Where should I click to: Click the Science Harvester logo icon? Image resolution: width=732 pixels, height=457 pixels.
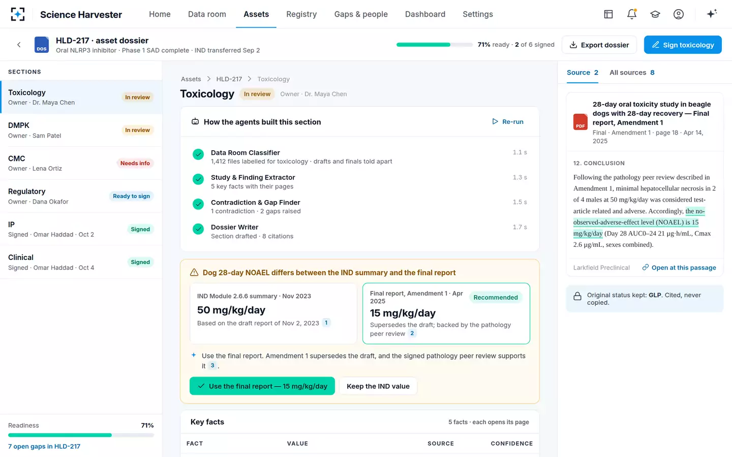click(18, 14)
